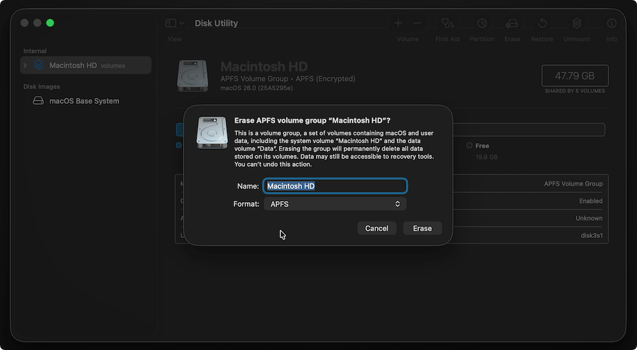637x350 pixels.
Task: Run First Aid stethoscope tool
Action: pyautogui.click(x=448, y=23)
